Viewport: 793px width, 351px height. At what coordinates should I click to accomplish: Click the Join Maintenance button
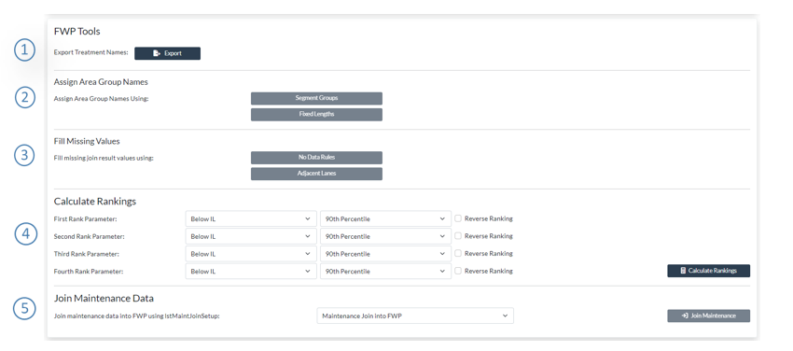pyautogui.click(x=708, y=316)
